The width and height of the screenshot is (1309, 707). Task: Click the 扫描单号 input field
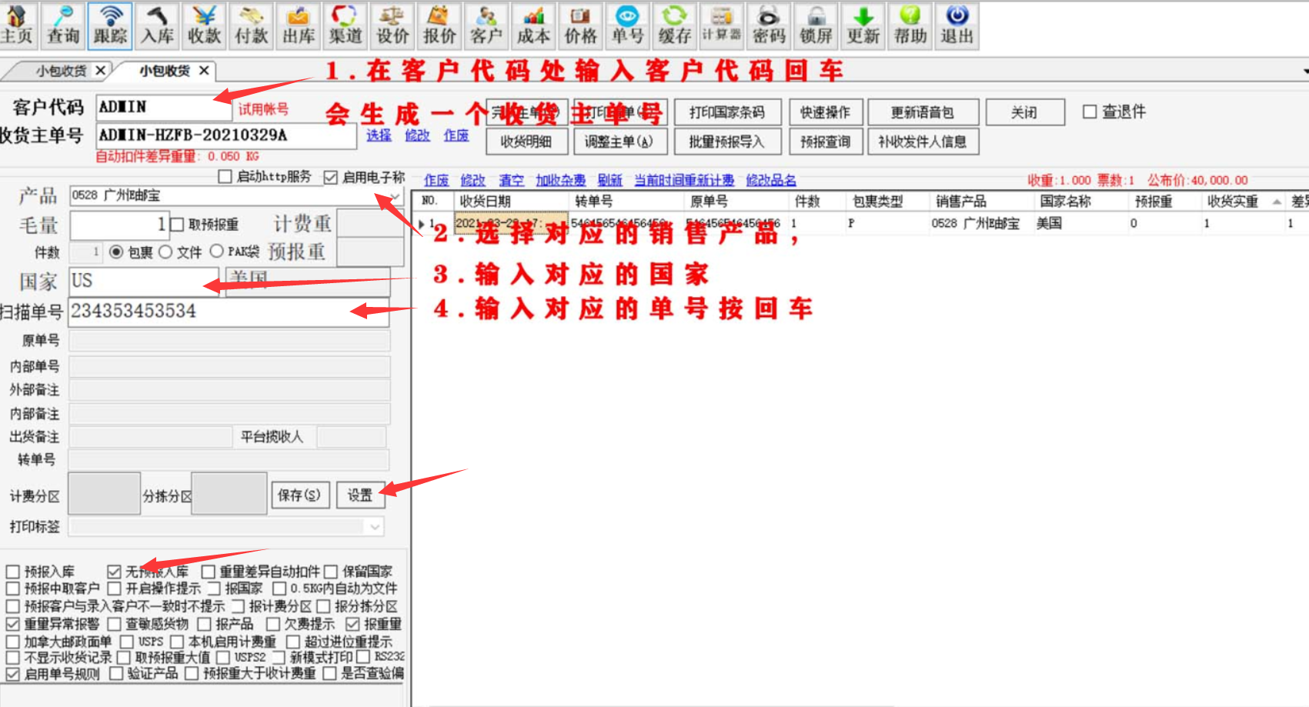(x=229, y=312)
